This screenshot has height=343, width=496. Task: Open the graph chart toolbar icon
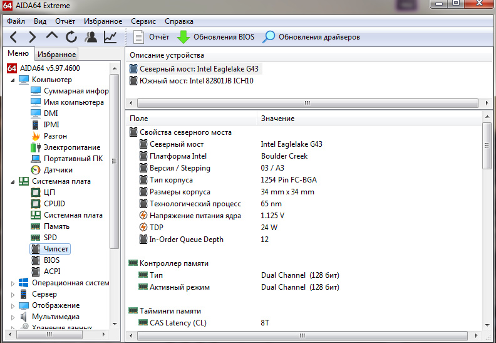110,37
